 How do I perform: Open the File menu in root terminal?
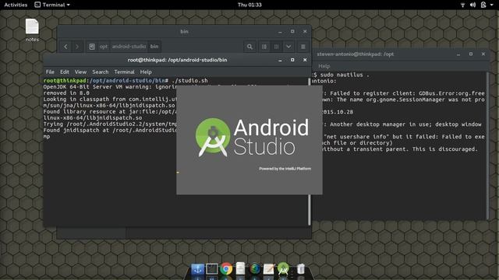click(50, 72)
